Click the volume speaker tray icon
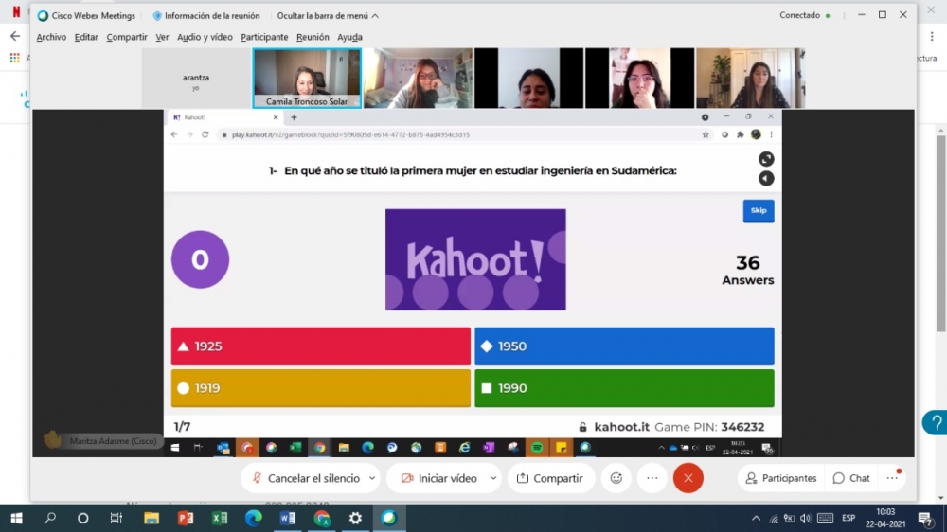The height and width of the screenshot is (532, 947). coord(805,518)
